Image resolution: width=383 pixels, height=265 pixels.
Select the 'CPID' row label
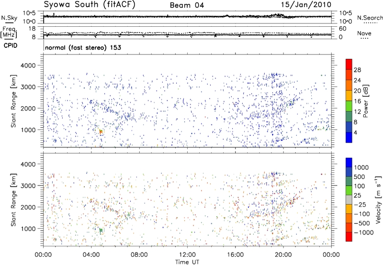coord(11,45)
